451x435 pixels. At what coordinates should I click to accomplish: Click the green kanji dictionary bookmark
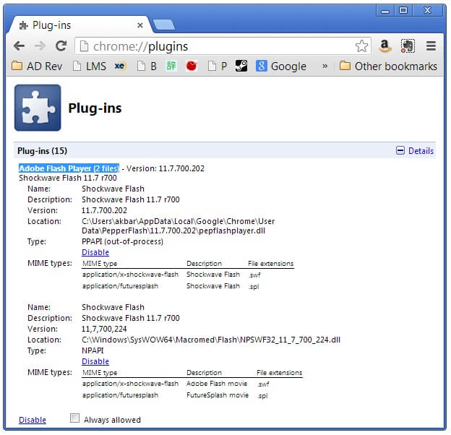click(171, 66)
